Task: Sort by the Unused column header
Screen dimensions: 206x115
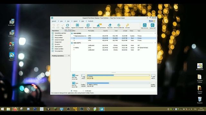Action: [x=125, y=31]
